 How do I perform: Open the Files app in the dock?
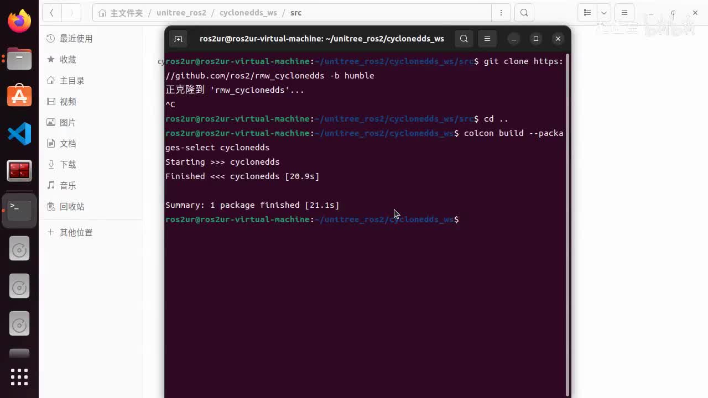19,59
